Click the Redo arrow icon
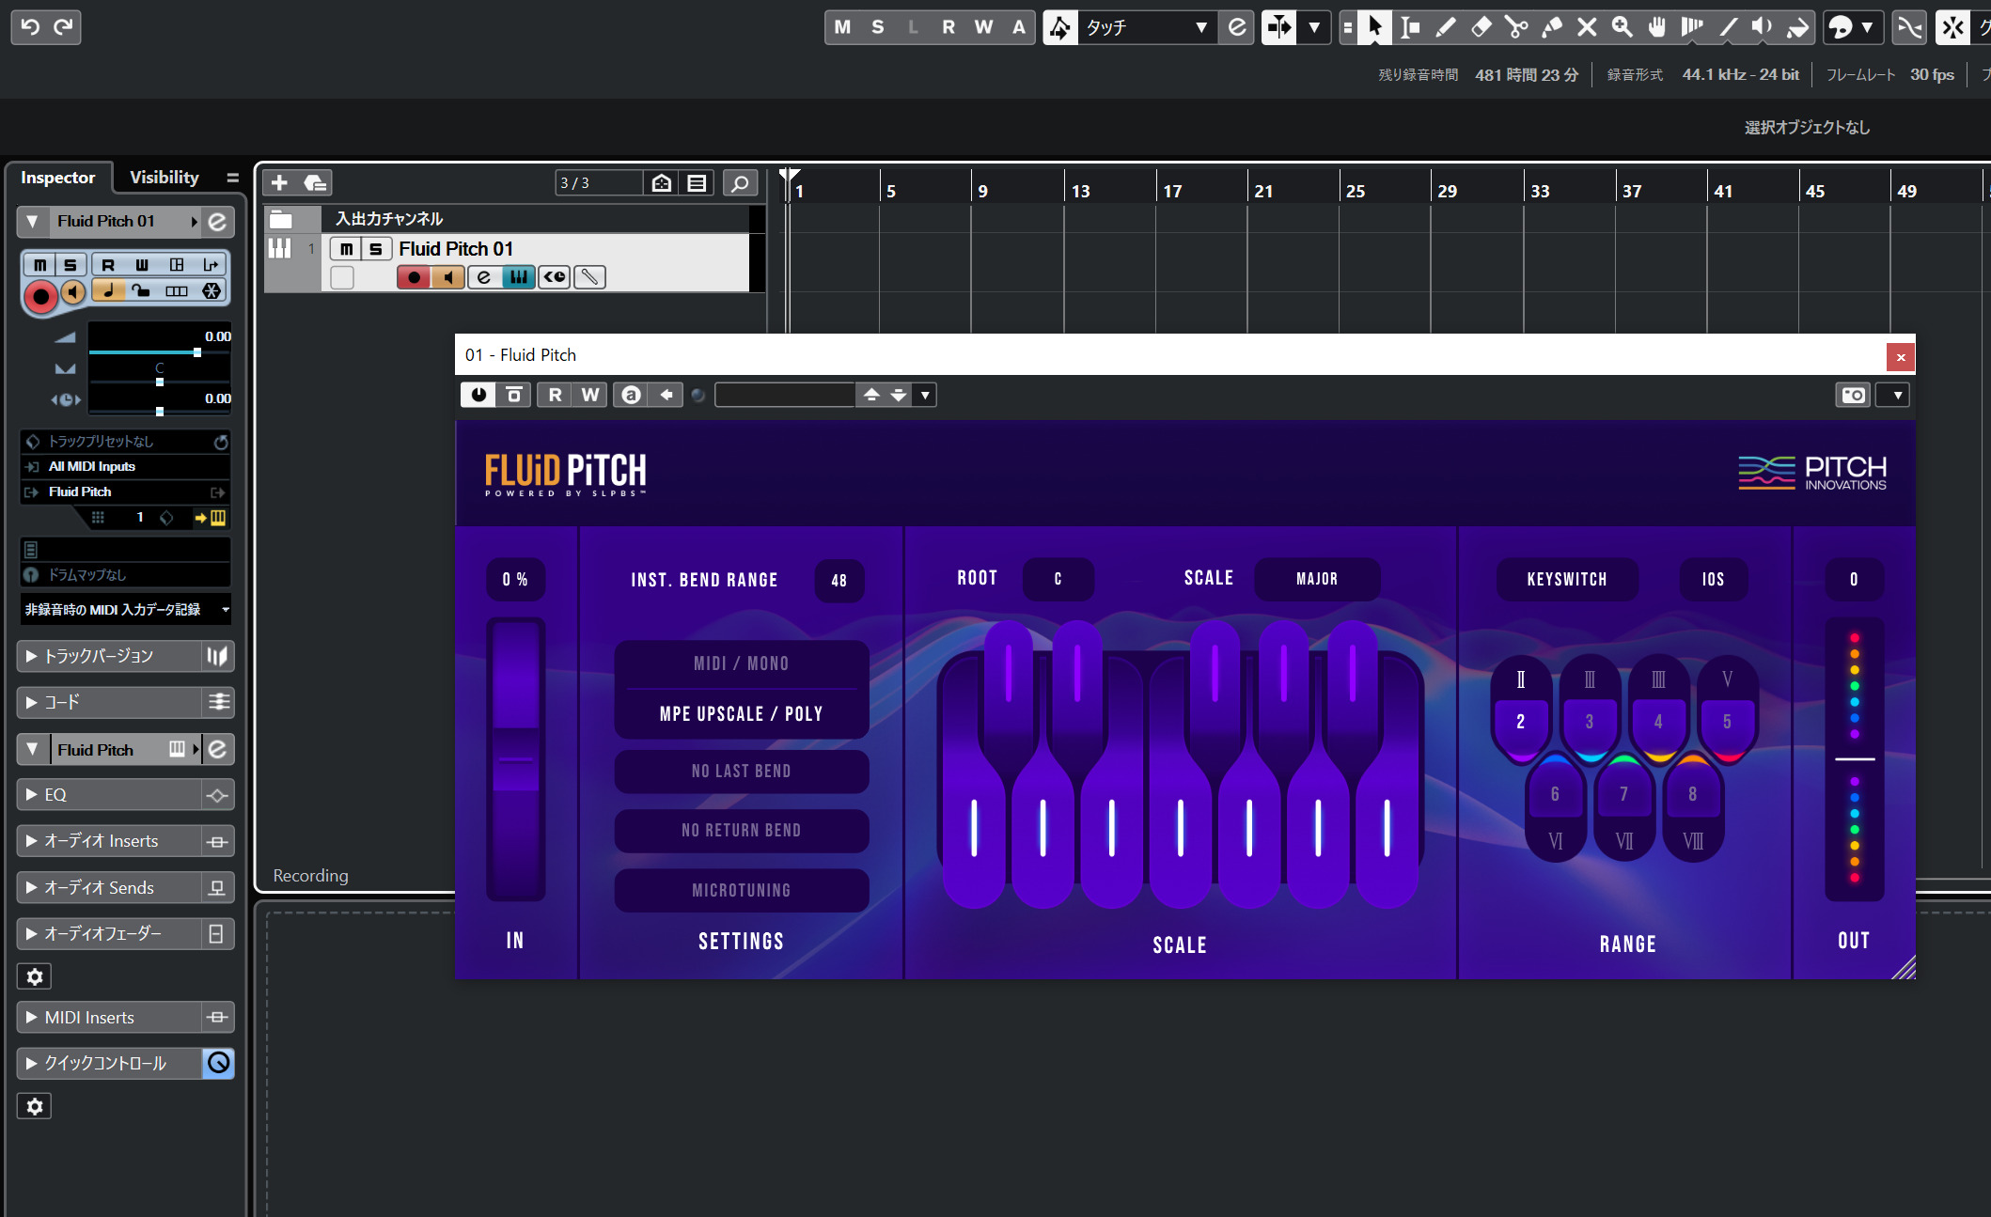This screenshot has height=1217, width=1991. (x=63, y=26)
